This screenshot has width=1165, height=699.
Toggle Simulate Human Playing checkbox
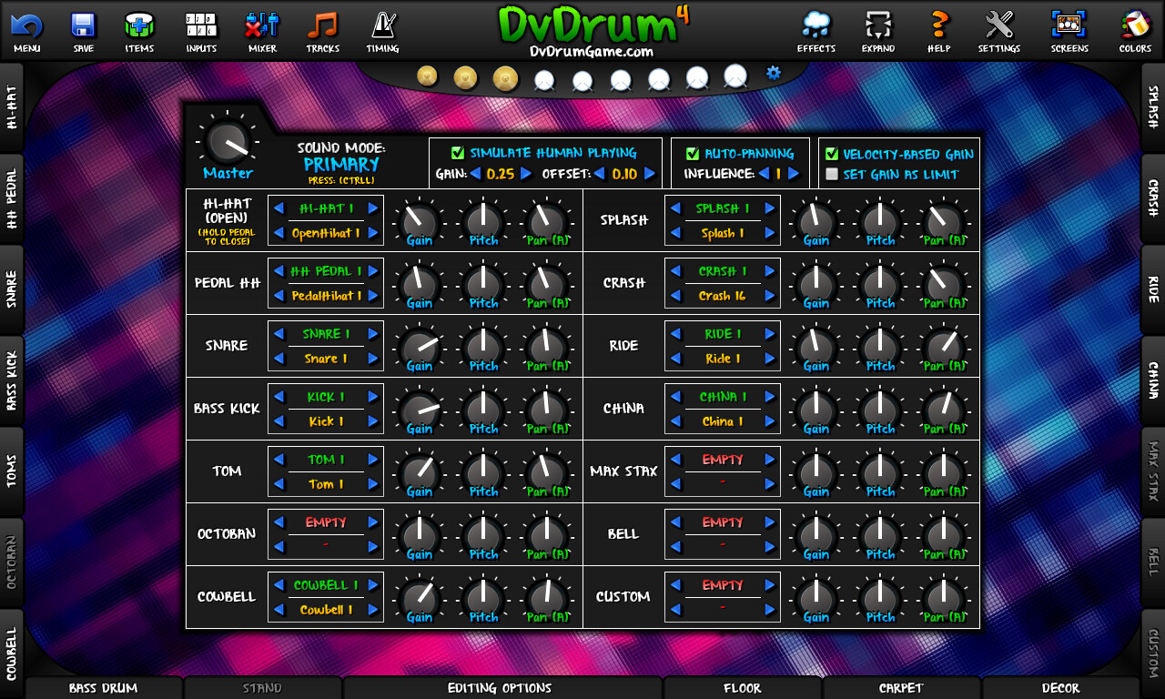point(458,153)
